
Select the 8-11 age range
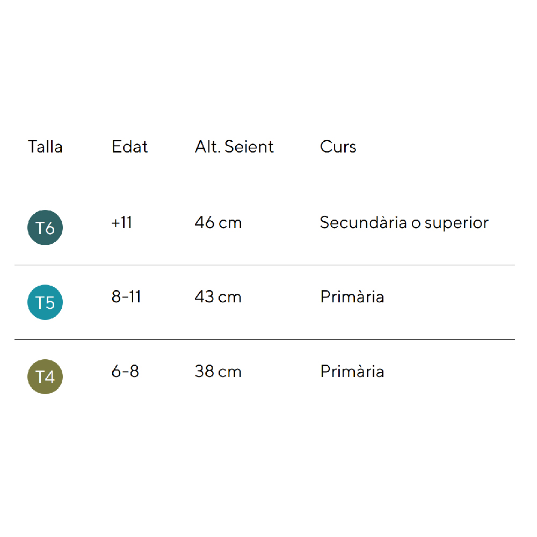pos(126,297)
